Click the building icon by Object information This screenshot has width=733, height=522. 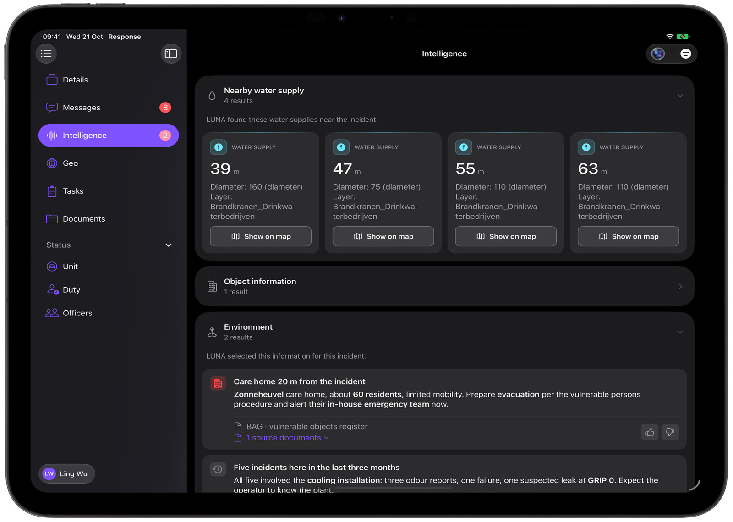click(212, 286)
